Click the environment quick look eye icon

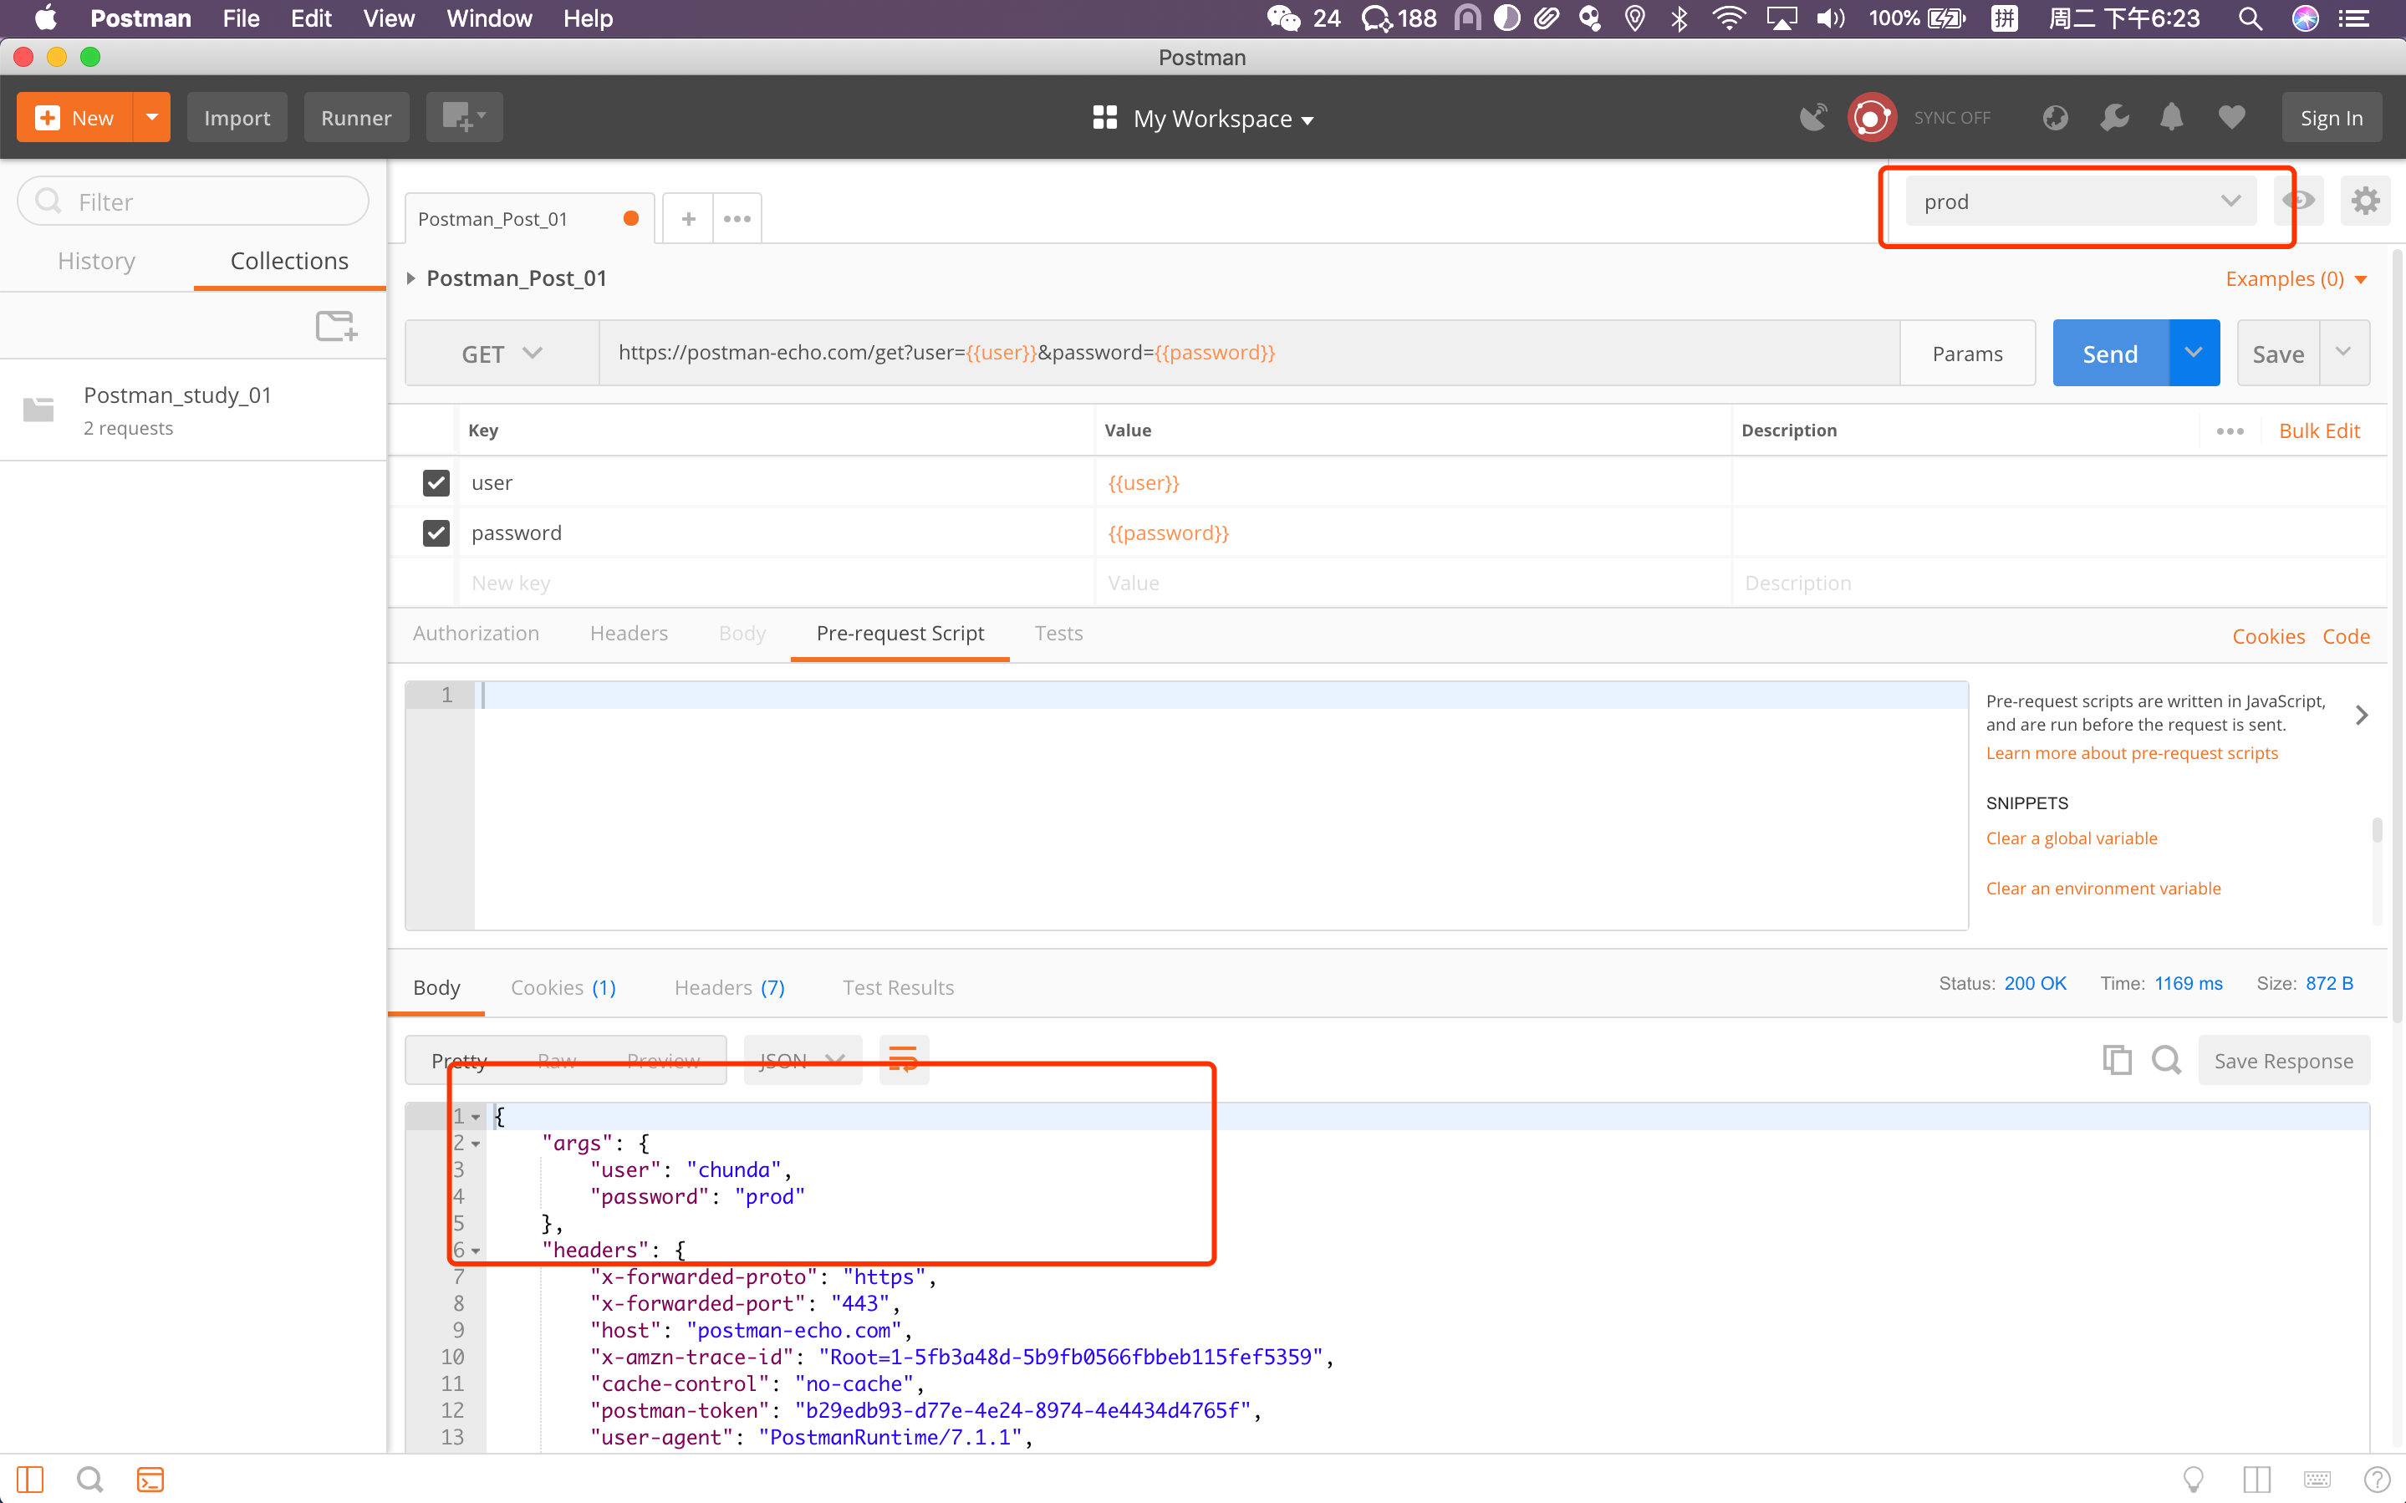[2299, 201]
